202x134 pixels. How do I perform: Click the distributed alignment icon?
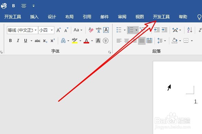tap(149, 41)
